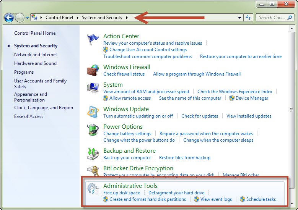
Task: Open Backup and Restore heading link
Action: click(x=129, y=150)
